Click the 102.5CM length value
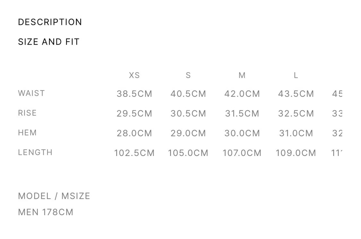 point(134,153)
